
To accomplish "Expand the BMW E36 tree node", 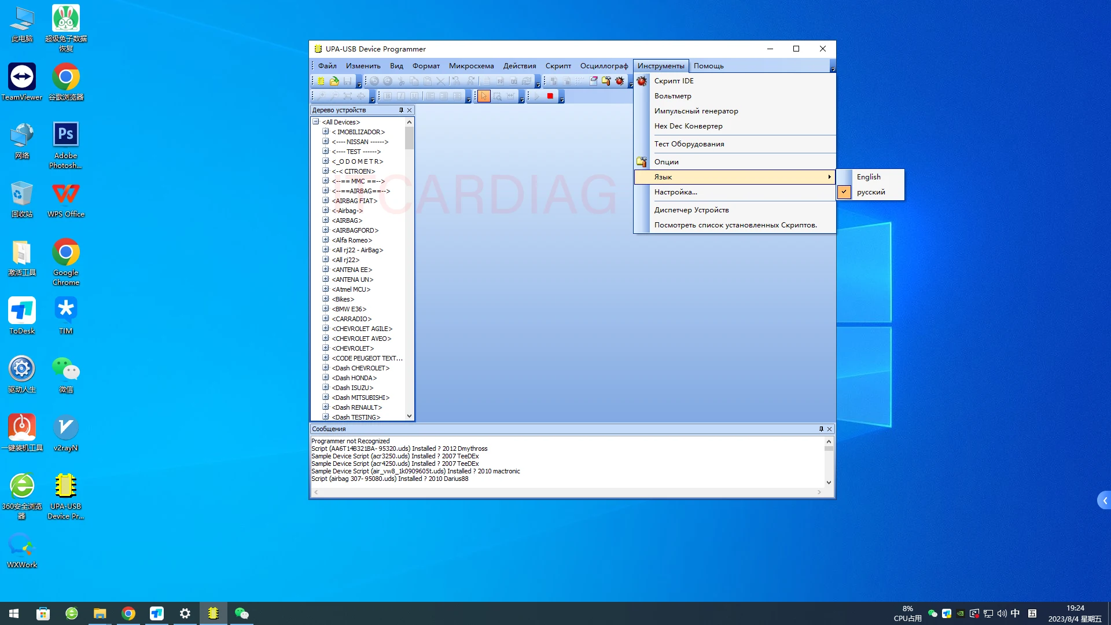I will pos(326,309).
